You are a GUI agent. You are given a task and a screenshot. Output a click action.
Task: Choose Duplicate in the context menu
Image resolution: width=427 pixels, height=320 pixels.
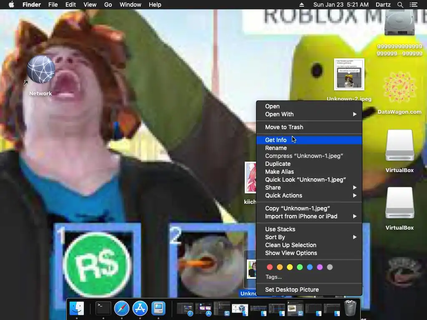pyautogui.click(x=309, y=164)
